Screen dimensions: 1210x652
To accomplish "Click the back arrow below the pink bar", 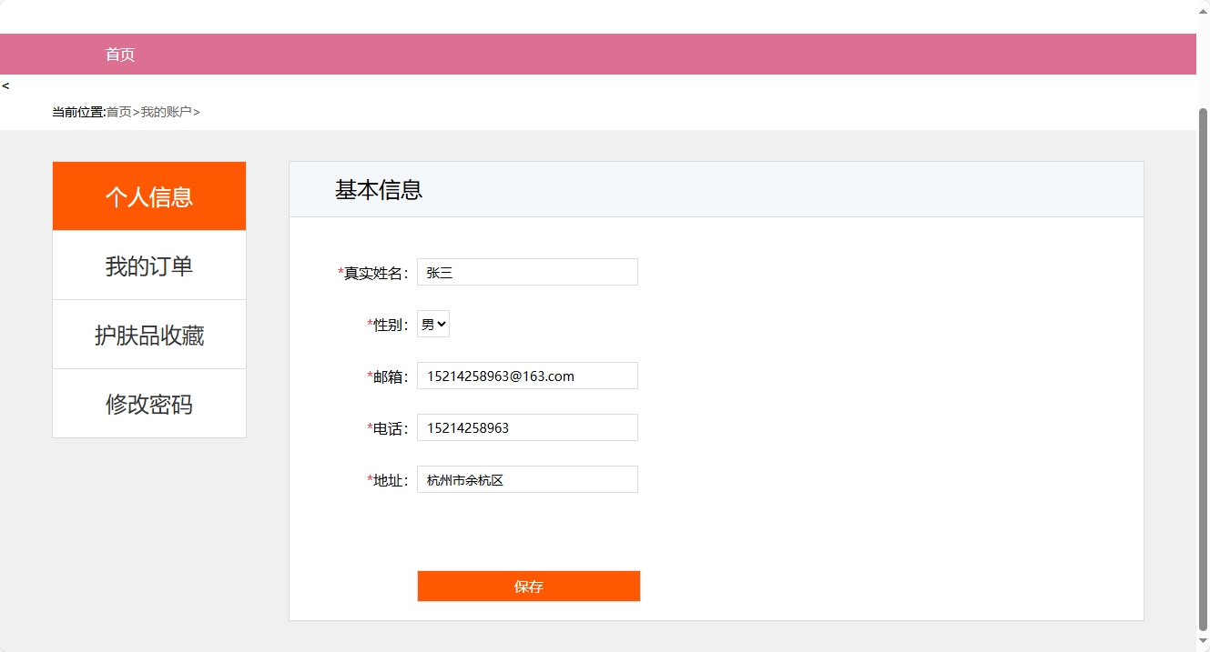I will [x=6, y=85].
